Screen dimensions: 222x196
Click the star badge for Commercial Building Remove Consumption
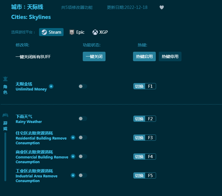click(73, 156)
